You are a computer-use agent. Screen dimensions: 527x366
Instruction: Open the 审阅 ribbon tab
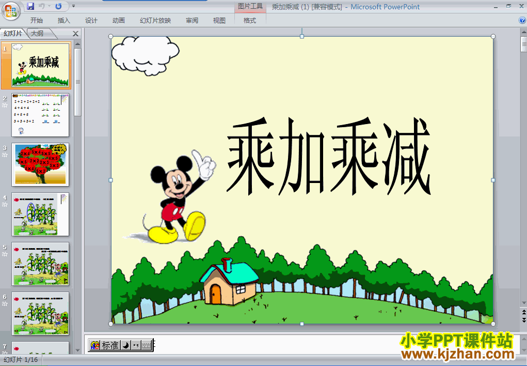[x=192, y=21]
